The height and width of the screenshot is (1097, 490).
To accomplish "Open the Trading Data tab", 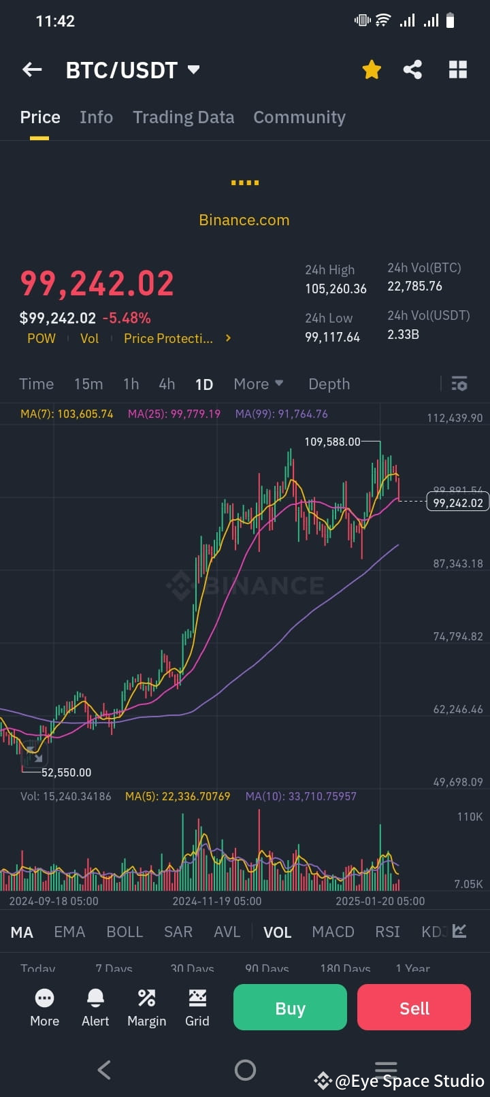I will pyautogui.click(x=183, y=116).
